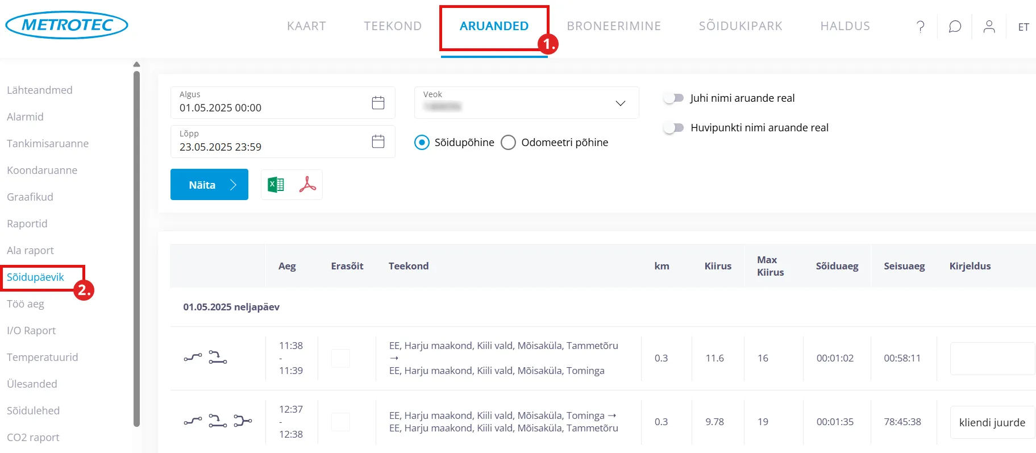
Task: Export report as PDF document
Action: coord(307,185)
